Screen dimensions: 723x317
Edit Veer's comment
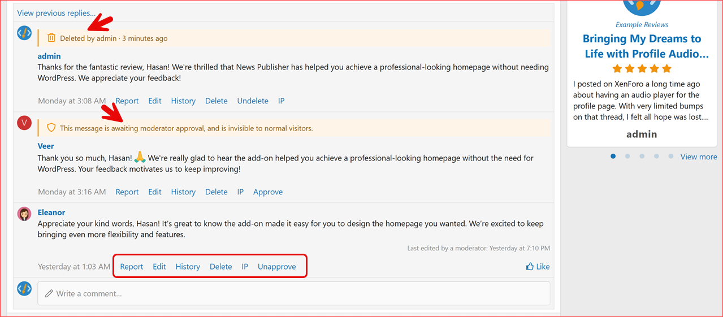(x=155, y=192)
